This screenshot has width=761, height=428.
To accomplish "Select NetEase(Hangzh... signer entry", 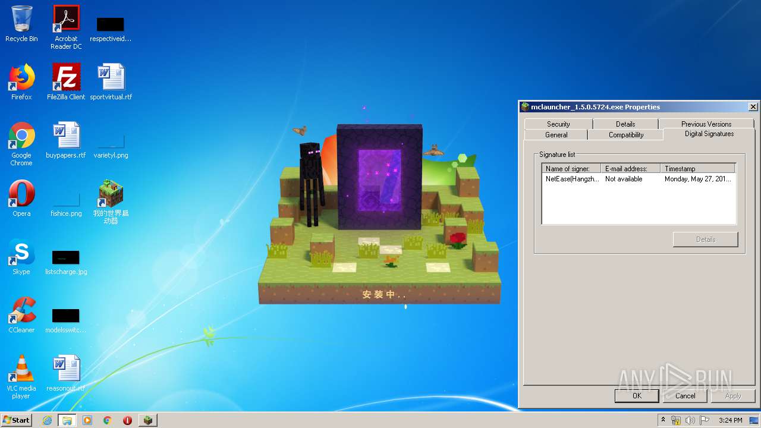I will pos(572,179).
